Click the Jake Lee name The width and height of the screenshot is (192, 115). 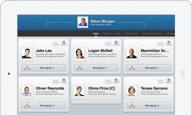coord(44,51)
